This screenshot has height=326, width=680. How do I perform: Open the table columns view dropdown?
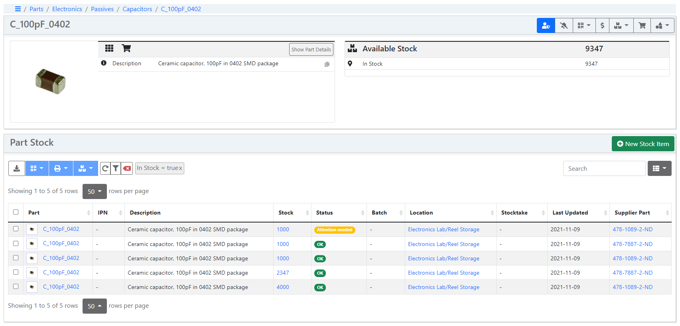point(659,168)
